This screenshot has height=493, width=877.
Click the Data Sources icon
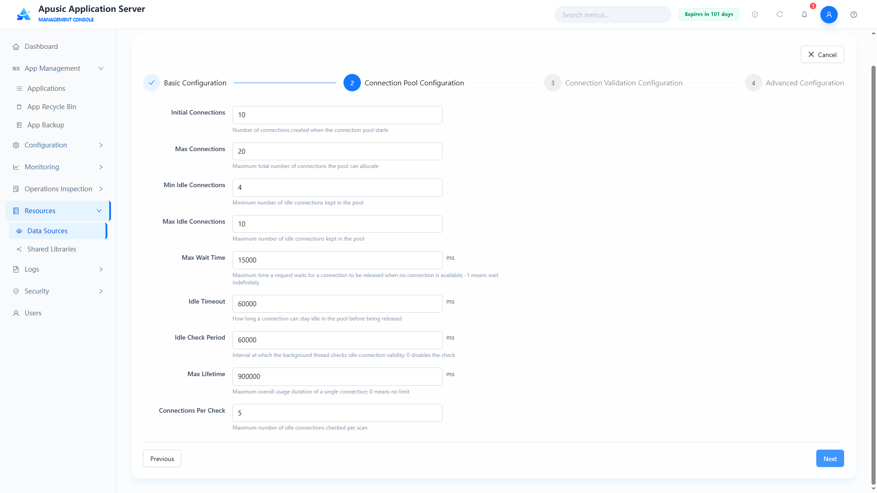point(19,231)
